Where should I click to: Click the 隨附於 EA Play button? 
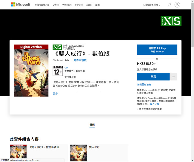coord(157,50)
